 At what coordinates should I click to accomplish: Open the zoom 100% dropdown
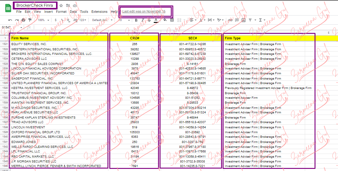pos(43,20)
